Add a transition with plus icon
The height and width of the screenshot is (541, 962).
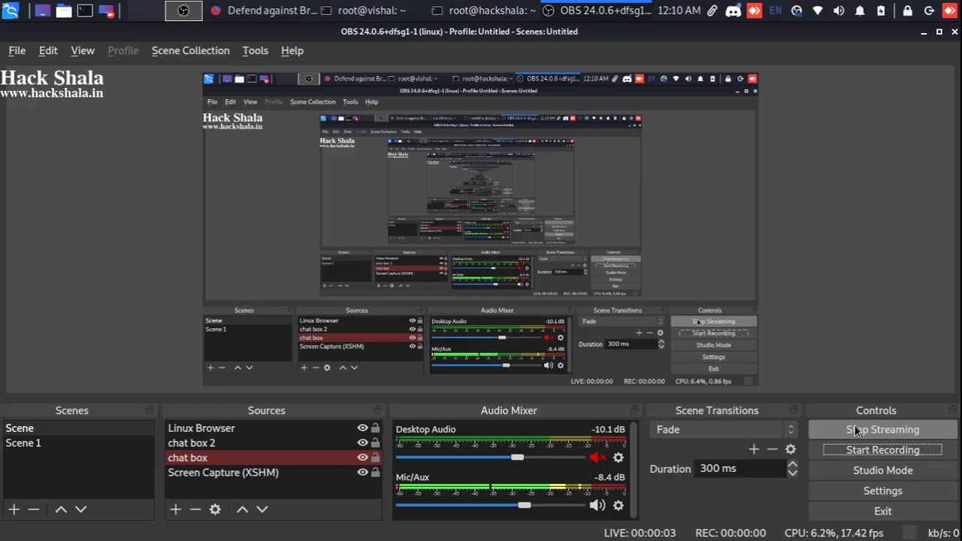pyautogui.click(x=754, y=449)
